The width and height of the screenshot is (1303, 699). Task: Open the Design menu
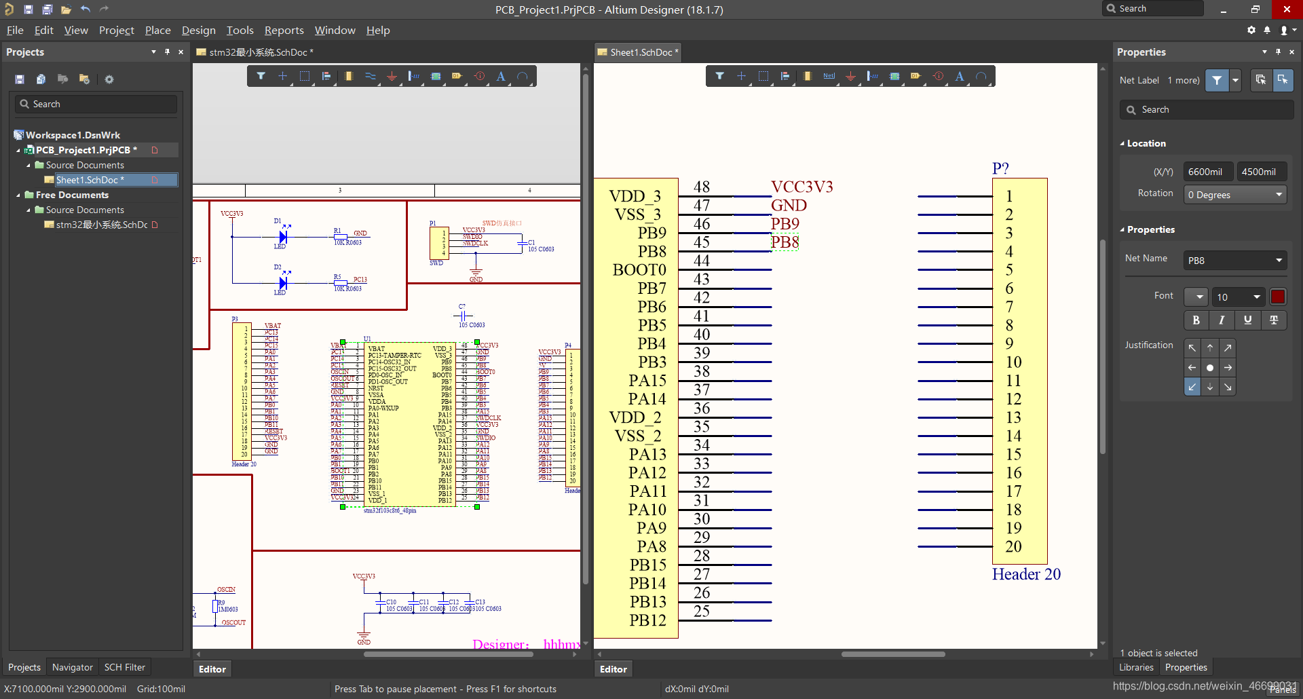coord(198,31)
